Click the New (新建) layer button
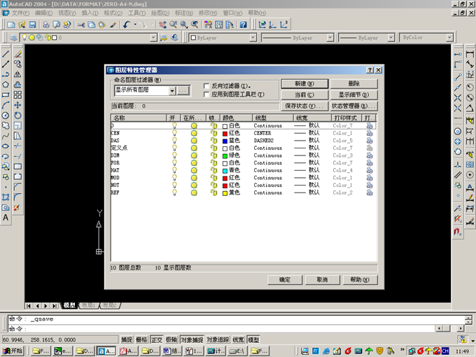Screen dimensions: 476x357 pyautogui.click(x=304, y=84)
